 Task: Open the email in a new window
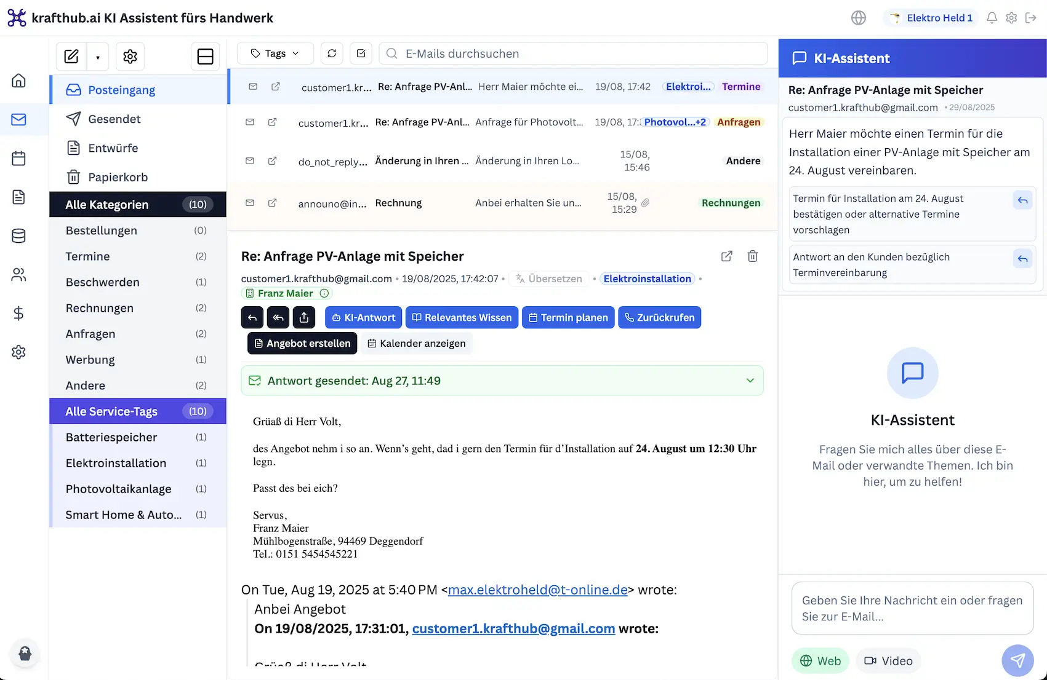pyautogui.click(x=726, y=256)
